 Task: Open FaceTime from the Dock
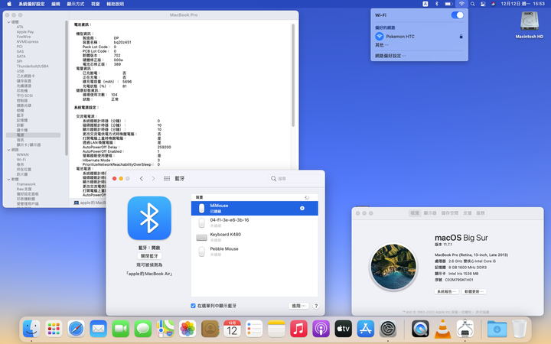pos(121,329)
